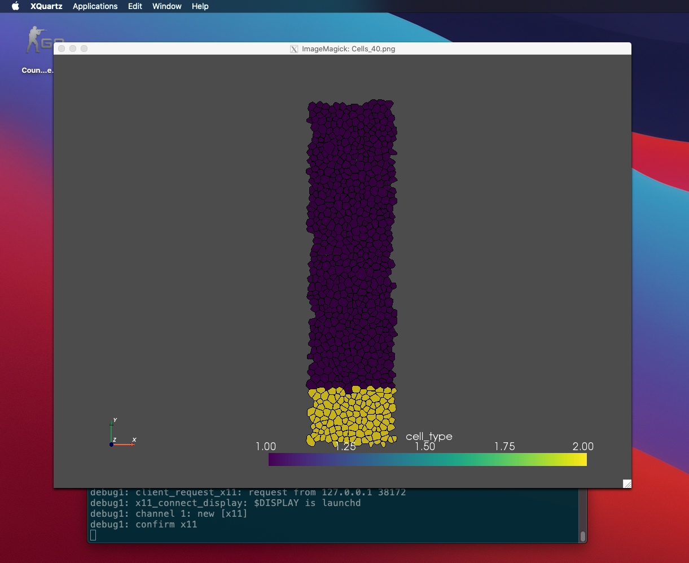Click the ImageMagick: Cells_40.png title text
689x563 pixels.
click(348, 49)
